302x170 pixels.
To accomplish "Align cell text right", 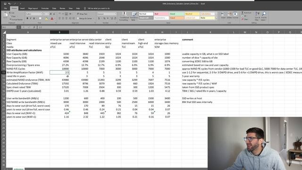I will coord(67,18).
